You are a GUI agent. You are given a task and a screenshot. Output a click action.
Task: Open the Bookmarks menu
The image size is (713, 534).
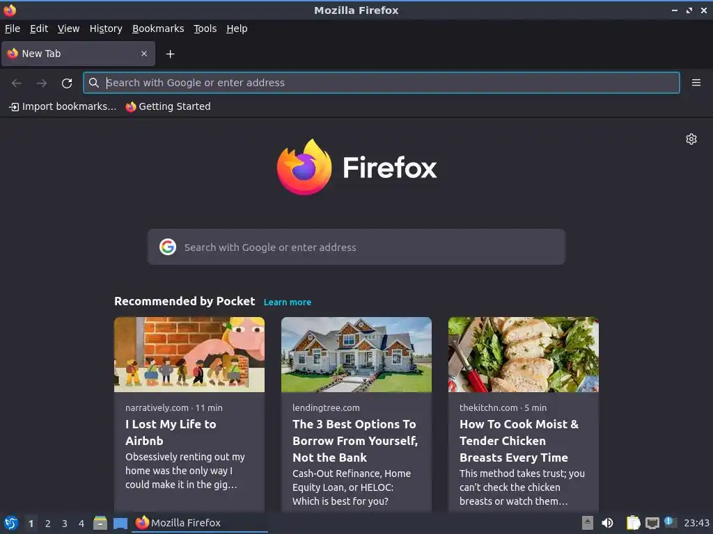158,29
